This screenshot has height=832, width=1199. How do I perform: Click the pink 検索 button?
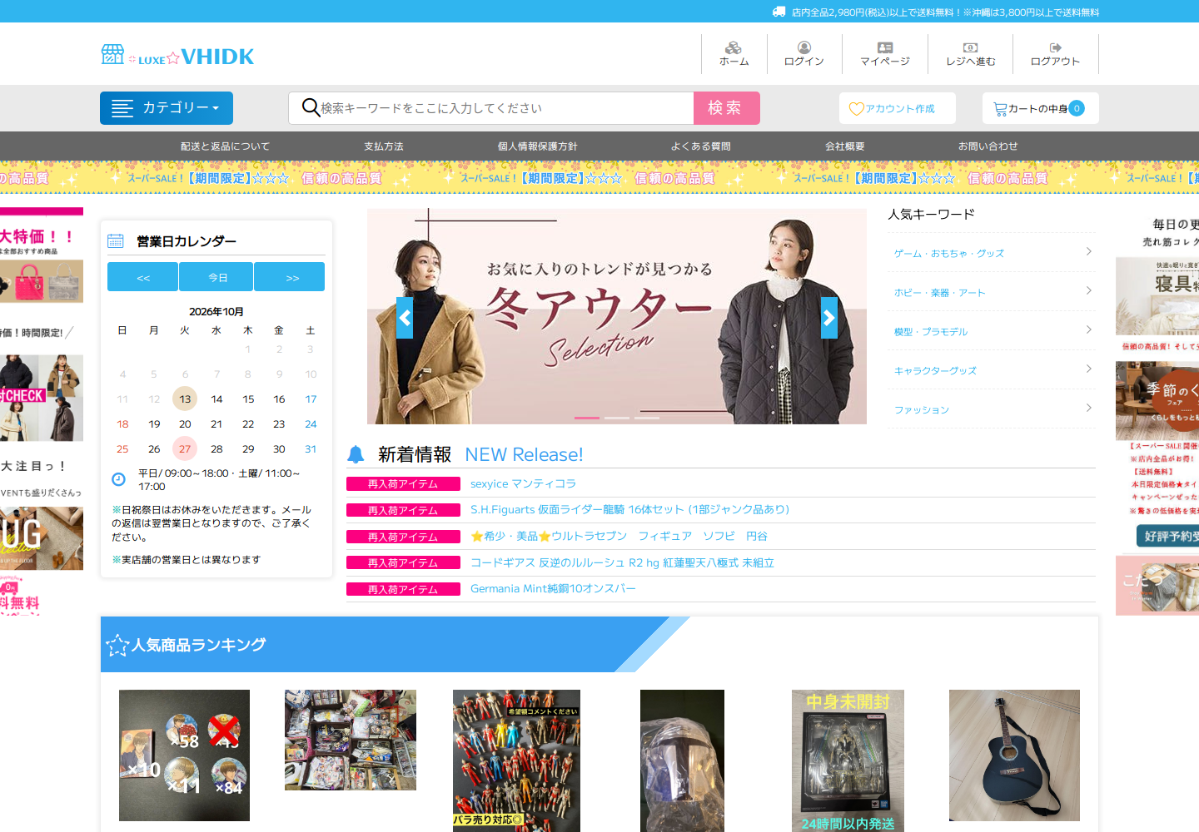727,108
